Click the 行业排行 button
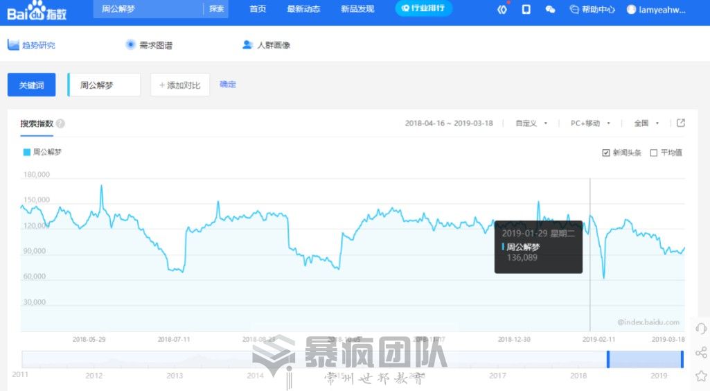This screenshot has height=391, width=710. pos(423,8)
